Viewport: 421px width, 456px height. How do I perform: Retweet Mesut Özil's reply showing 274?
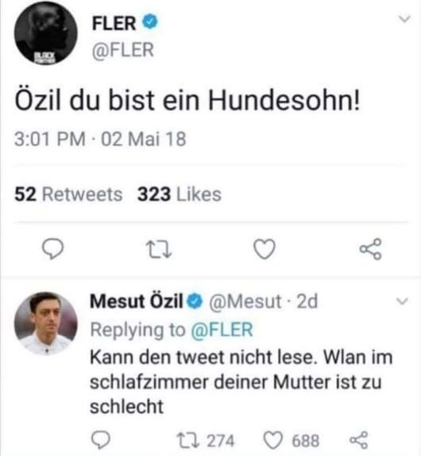coord(206,441)
